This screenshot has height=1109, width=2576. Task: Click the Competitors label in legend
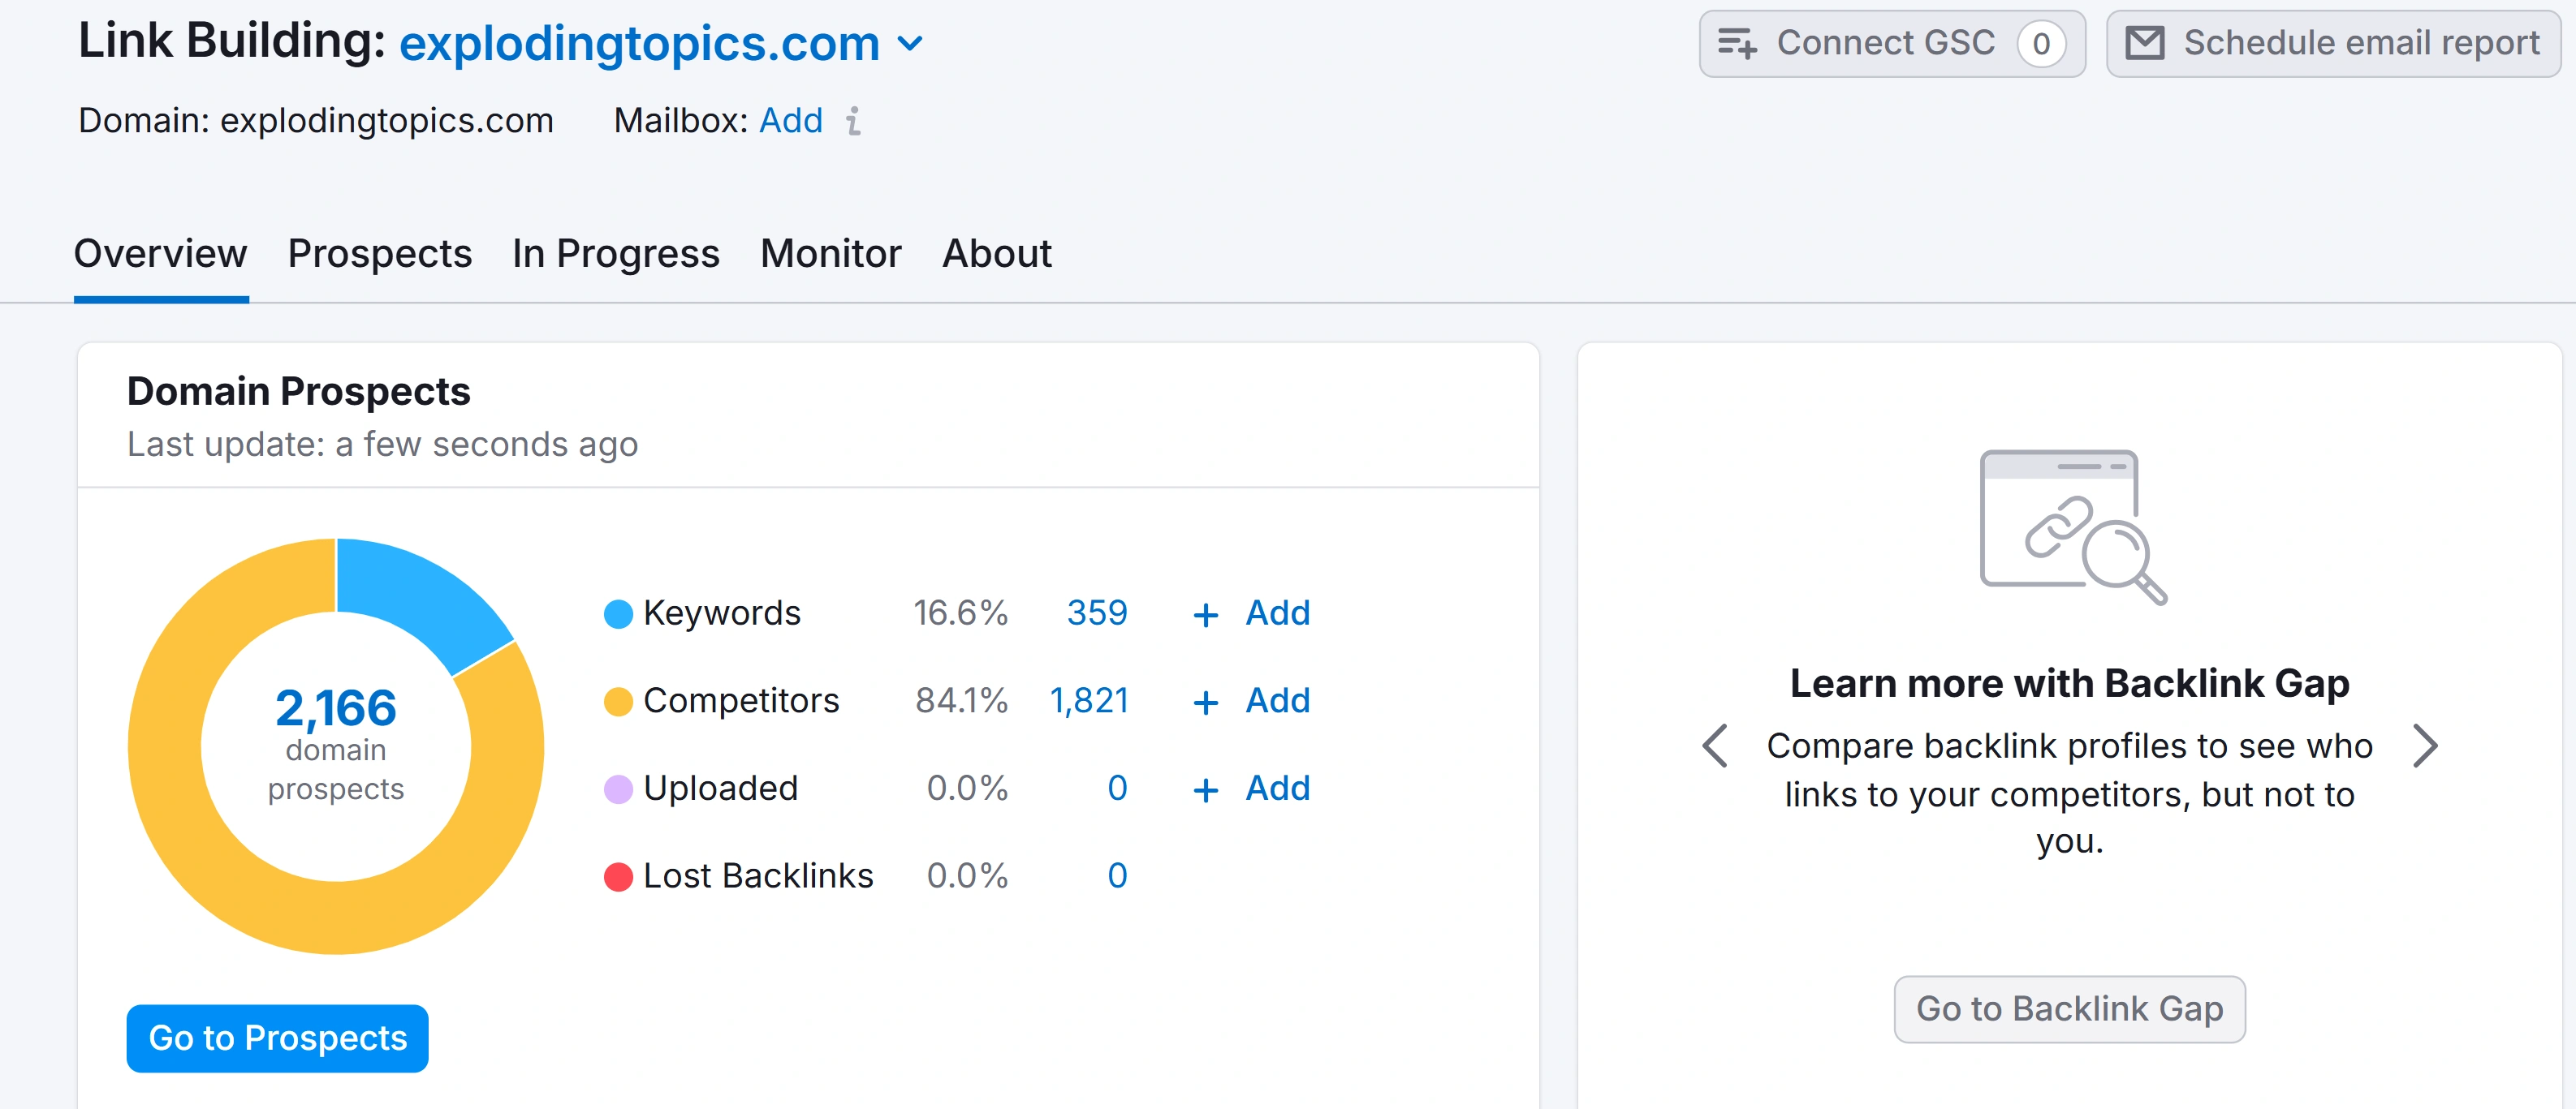pyautogui.click(x=741, y=700)
